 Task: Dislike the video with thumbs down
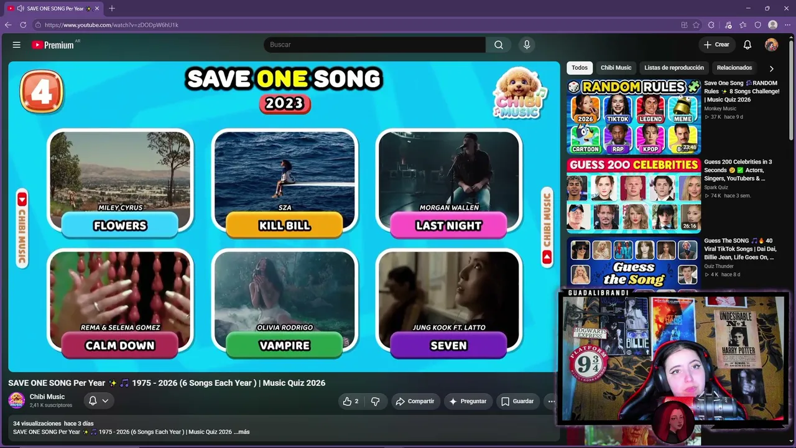coord(375,401)
